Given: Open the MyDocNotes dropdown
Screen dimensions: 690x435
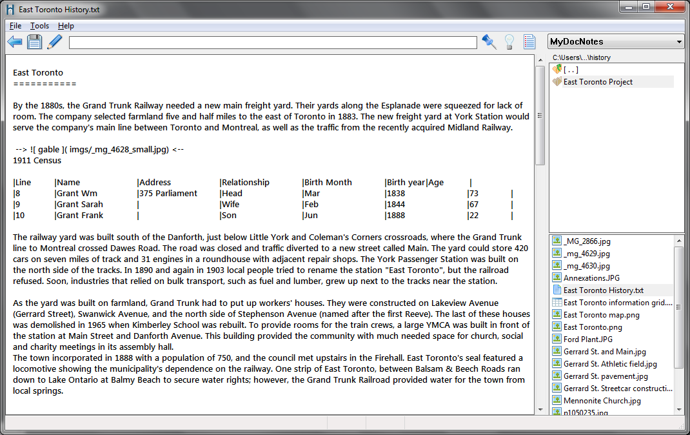Looking at the screenshot, I should (x=616, y=42).
